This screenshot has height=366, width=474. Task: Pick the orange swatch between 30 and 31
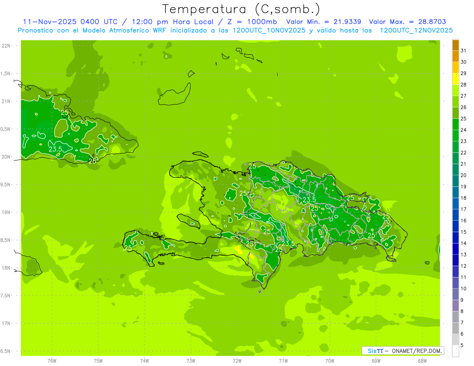click(455, 56)
